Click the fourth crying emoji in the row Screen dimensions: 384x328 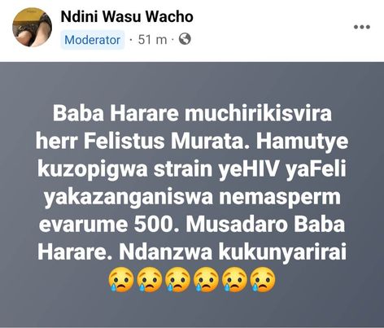206,279
